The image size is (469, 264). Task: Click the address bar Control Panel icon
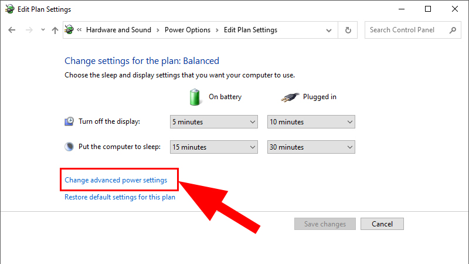coord(70,30)
